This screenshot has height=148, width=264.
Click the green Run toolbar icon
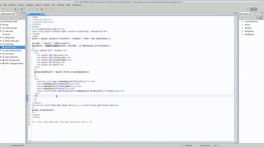22,9
